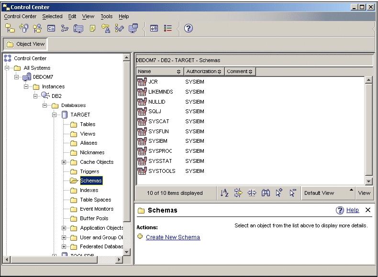Collapse the Instances tree node

tap(26, 86)
